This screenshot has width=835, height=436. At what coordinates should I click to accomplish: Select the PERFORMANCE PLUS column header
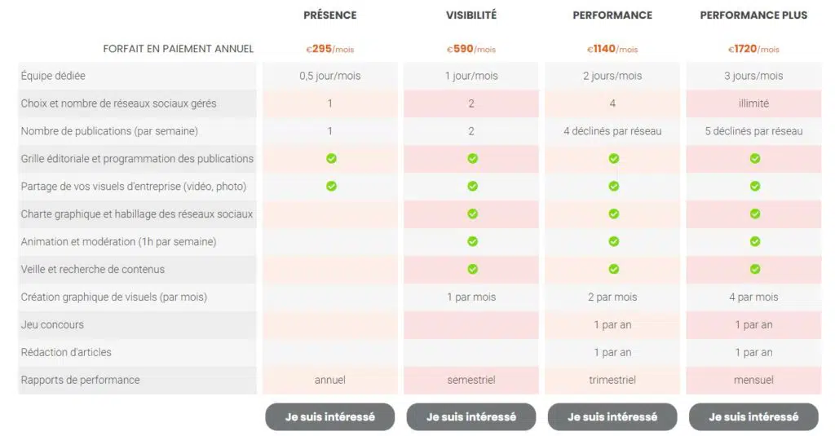(x=753, y=15)
